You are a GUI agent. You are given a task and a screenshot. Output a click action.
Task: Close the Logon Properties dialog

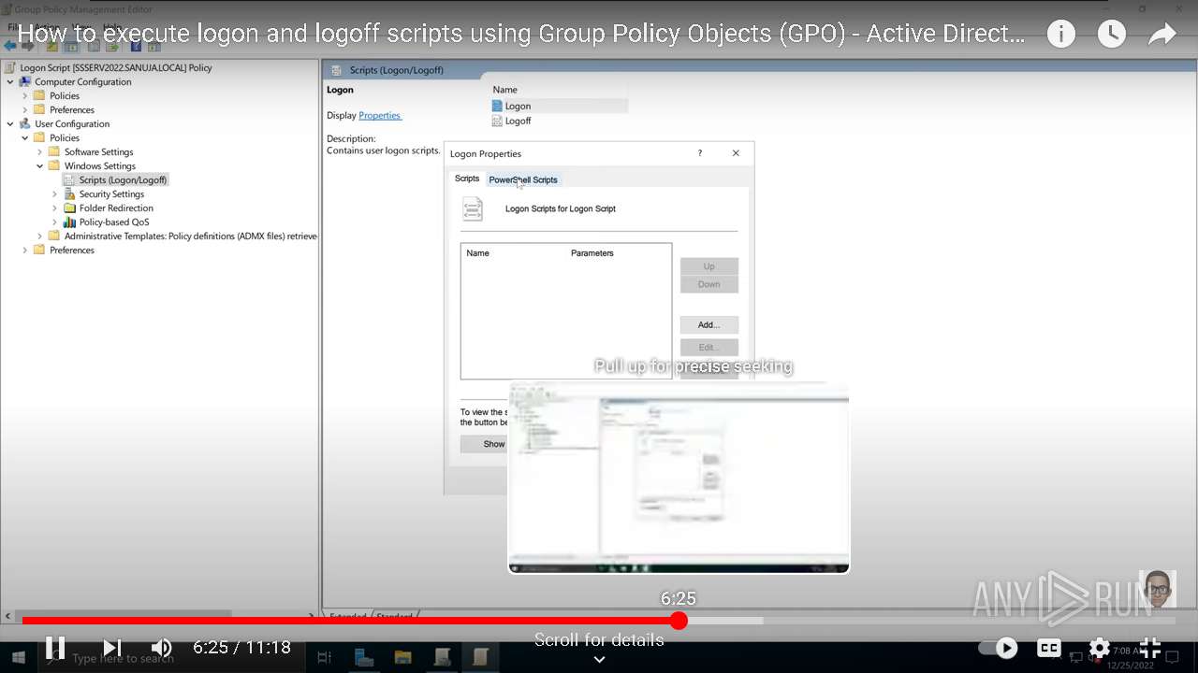click(x=736, y=153)
